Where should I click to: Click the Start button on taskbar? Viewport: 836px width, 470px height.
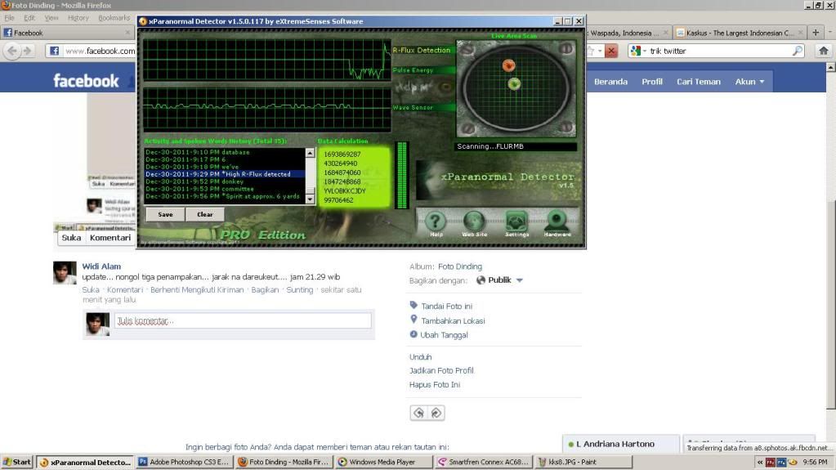click(x=17, y=462)
